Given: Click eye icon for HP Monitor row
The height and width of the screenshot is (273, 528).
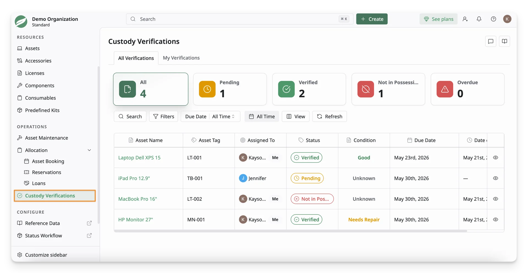Looking at the screenshot, I should tap(495, 219).
